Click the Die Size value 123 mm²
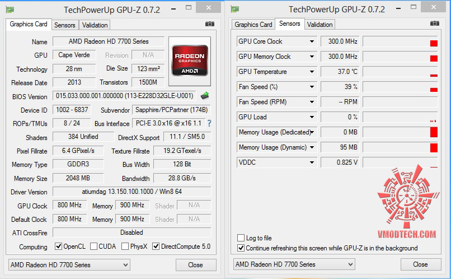 coord(148,69)
